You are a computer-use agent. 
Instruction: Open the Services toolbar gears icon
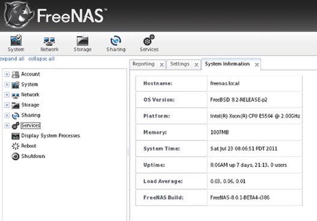pyautogui.click(x=149, y=40)
